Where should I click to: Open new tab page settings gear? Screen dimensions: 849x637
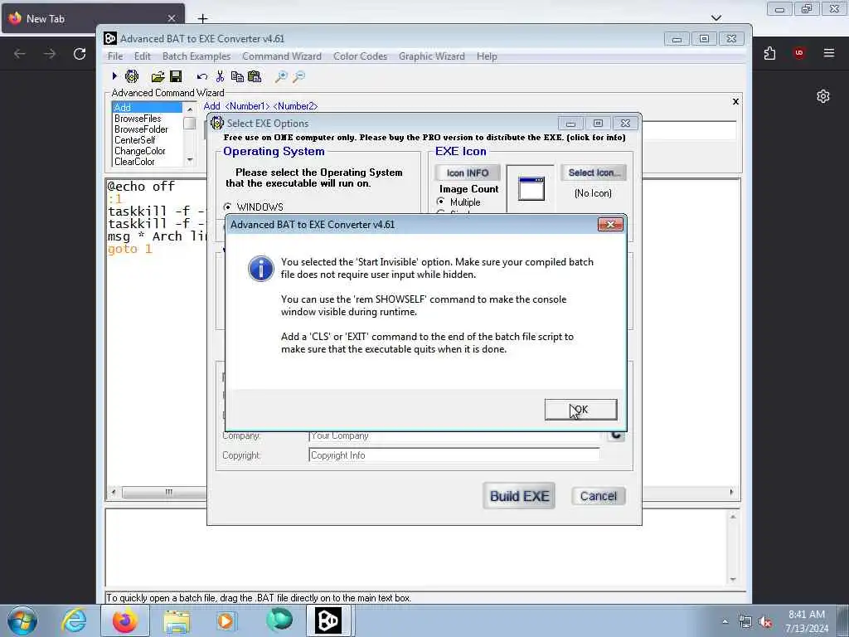(823, 96)
